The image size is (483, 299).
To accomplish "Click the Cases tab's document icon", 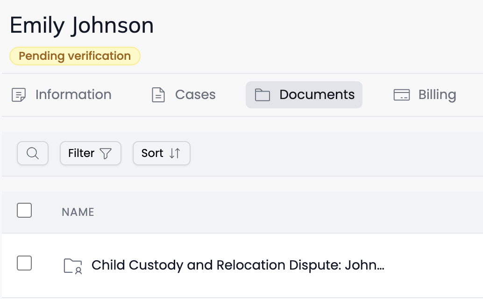I will point(159,95).
